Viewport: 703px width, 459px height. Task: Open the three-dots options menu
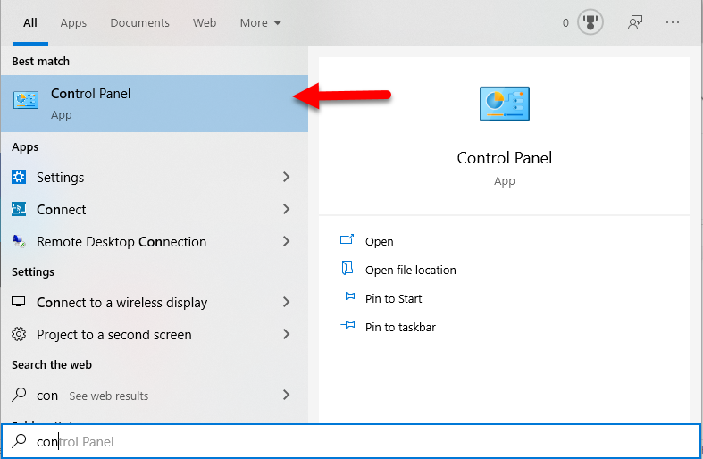click(673, 23)
